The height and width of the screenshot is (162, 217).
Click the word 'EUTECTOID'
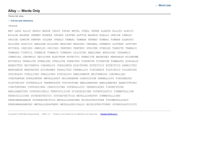[x=113, y=66]
